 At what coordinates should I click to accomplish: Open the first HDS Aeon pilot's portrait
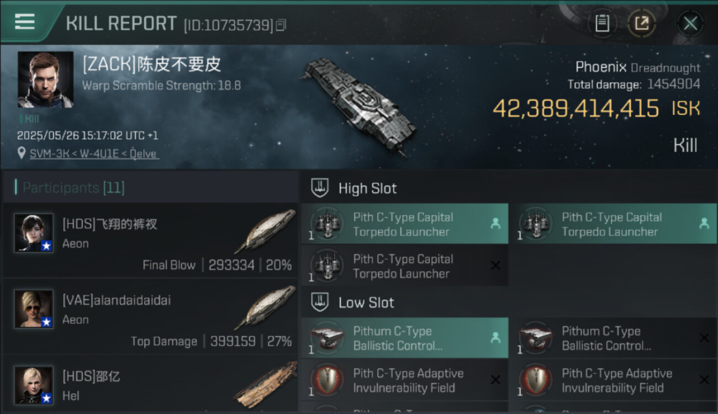click(34, 233)
